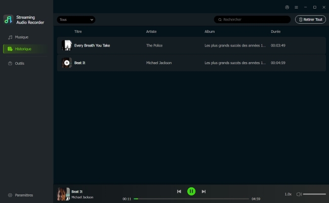Select the Historique sidebar item
Viewport: 329px width, 203px height.
coord(25,49)
